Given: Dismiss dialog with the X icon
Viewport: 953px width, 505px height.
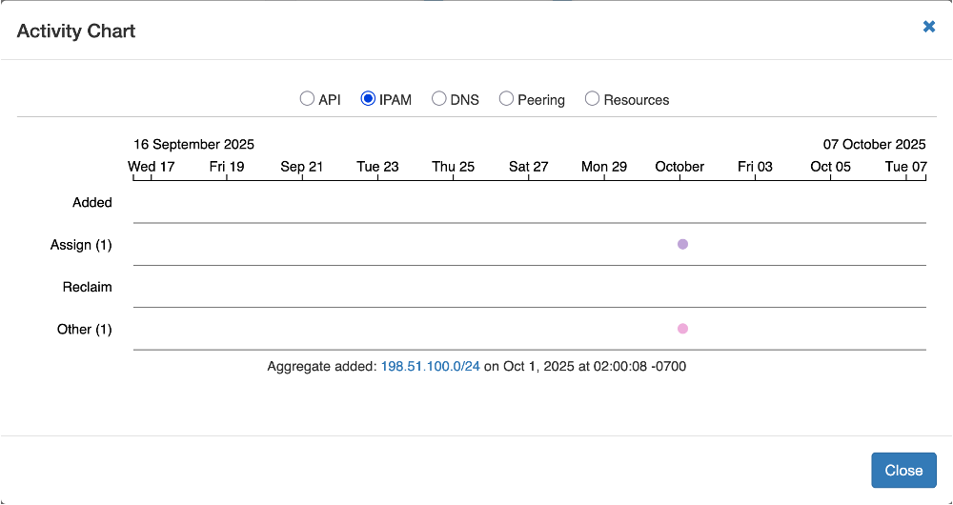Looking at the screenshot, I should point(929,27).
